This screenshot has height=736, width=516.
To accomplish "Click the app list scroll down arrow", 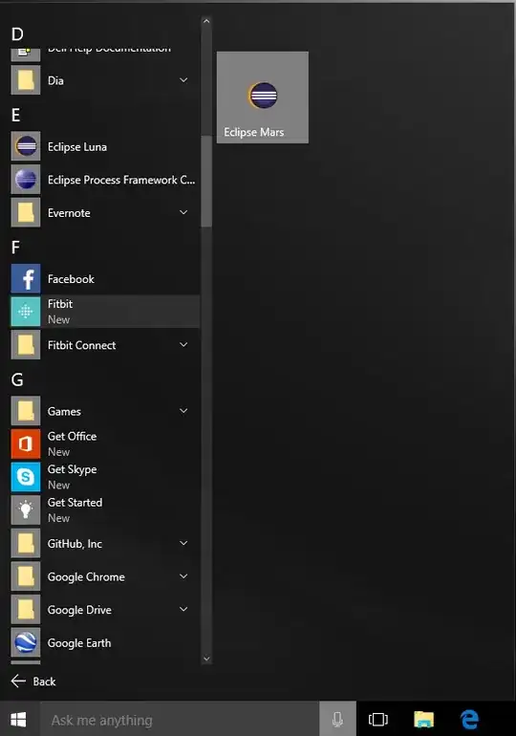I will [x=206, y=659].
